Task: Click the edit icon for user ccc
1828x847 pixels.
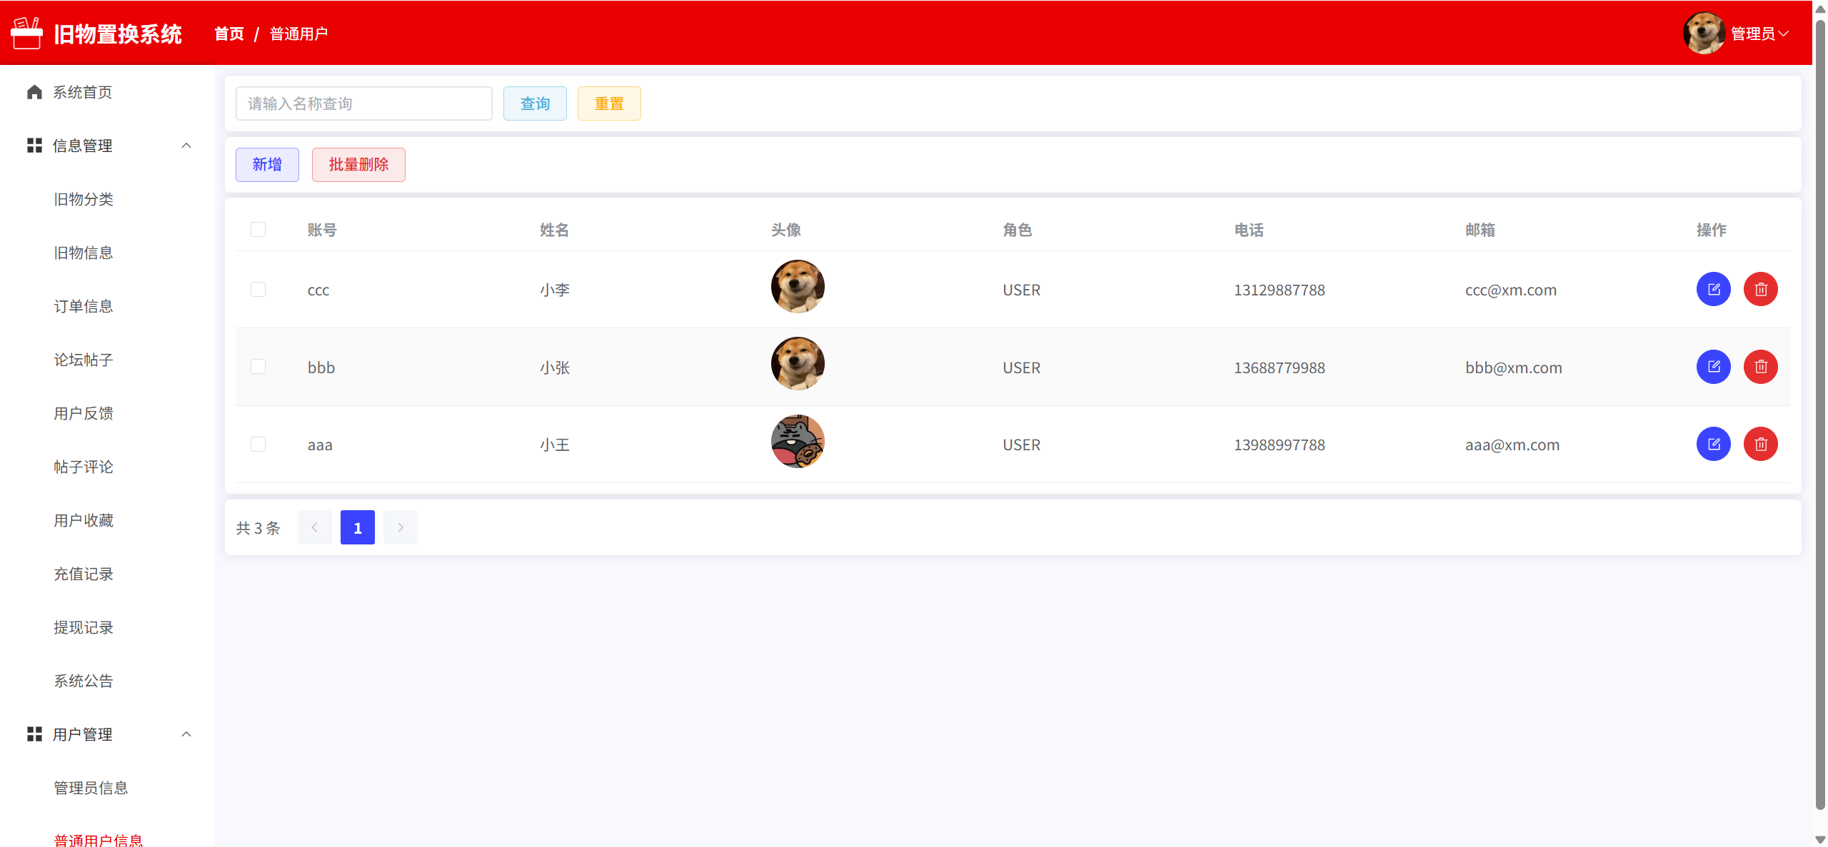Action: point(1713,290)
